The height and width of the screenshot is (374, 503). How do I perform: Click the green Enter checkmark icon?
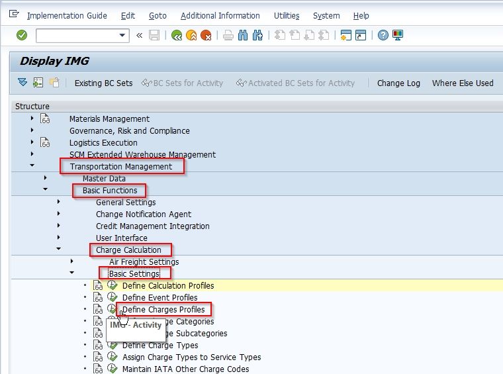[22, 35]
